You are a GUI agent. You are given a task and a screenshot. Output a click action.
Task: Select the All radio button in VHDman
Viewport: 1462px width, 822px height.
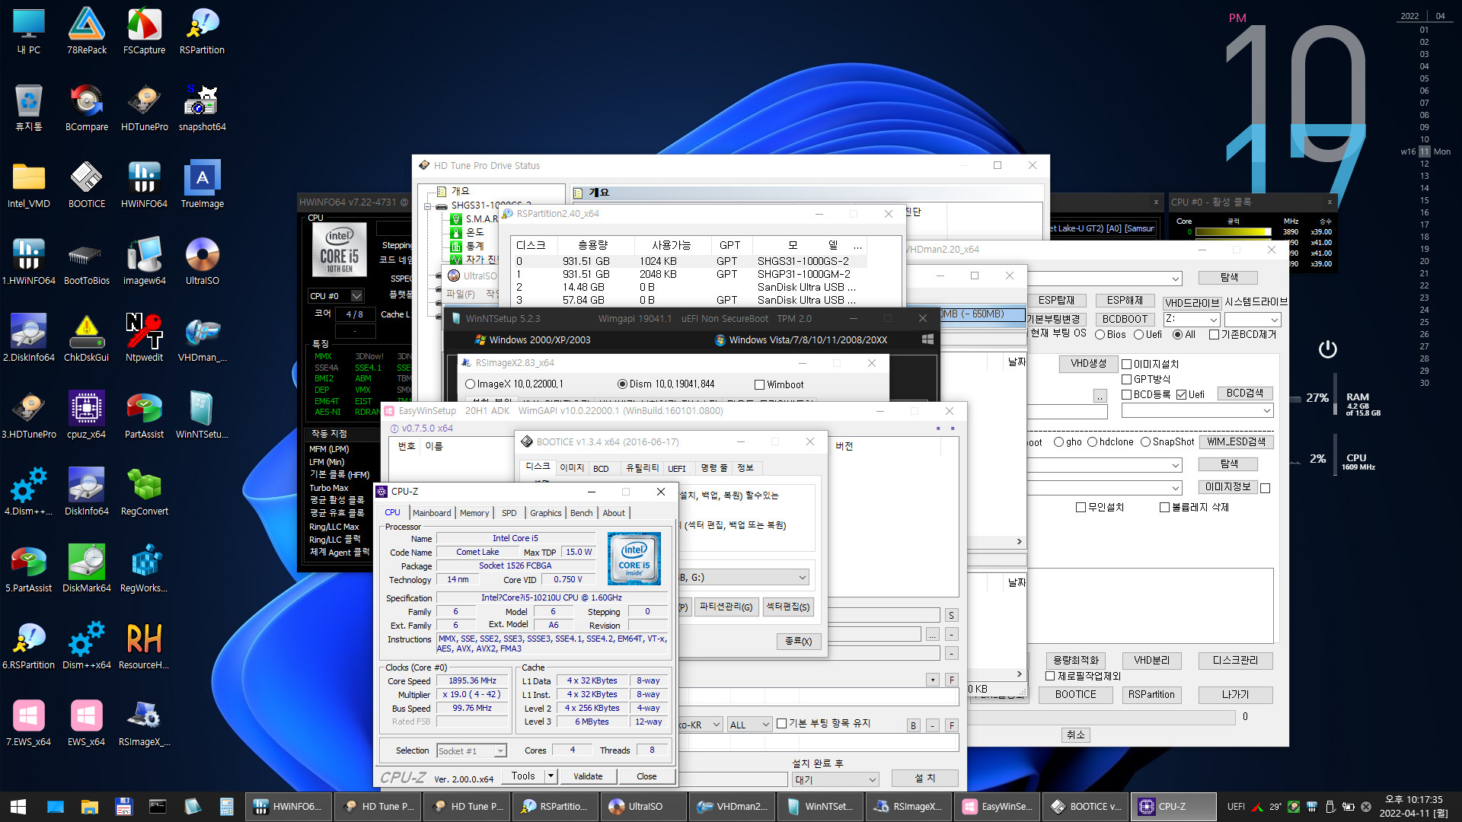pos(1177,335)
